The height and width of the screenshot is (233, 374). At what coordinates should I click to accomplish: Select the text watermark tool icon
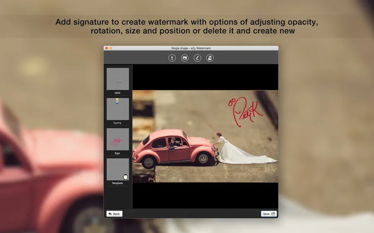pyautogui.click(x=172, y=58)
